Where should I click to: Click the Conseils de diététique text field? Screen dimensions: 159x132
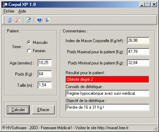click(107, 93)
